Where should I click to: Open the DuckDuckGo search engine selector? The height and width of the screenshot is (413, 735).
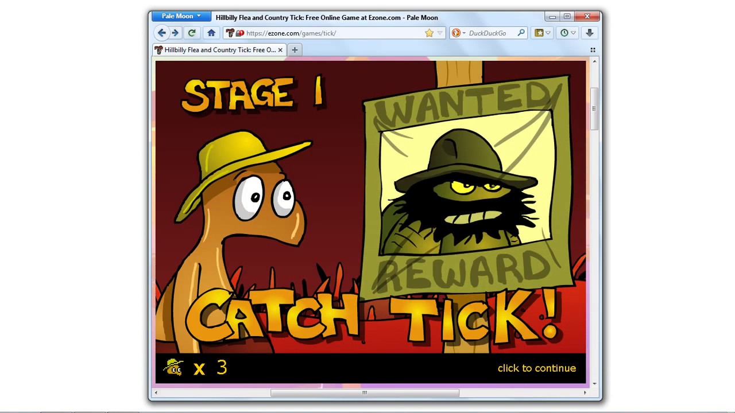(458, 33)
